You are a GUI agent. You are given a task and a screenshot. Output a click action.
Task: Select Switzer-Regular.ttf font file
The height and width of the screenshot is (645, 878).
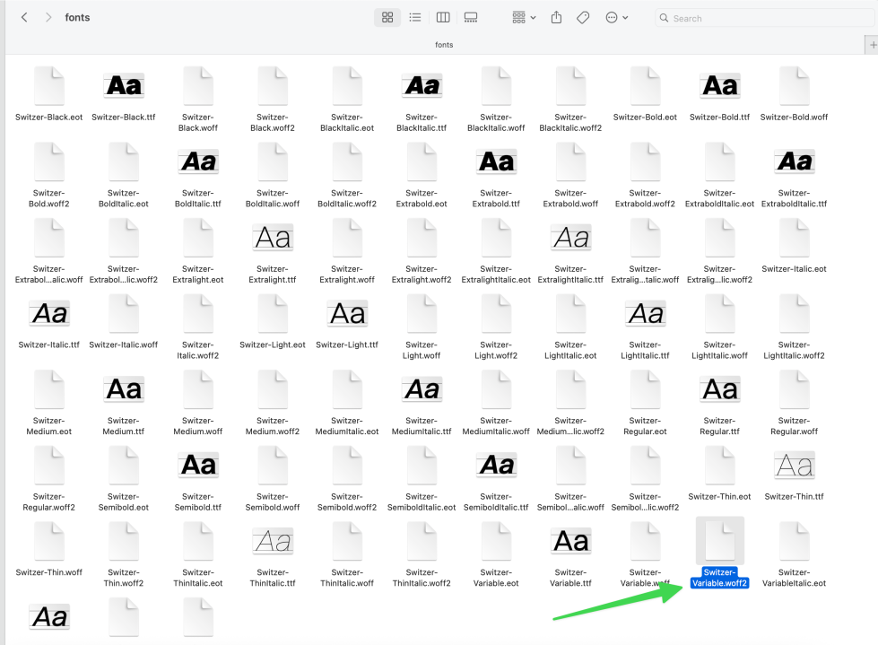pyautogui.click(x=719, y=390)
